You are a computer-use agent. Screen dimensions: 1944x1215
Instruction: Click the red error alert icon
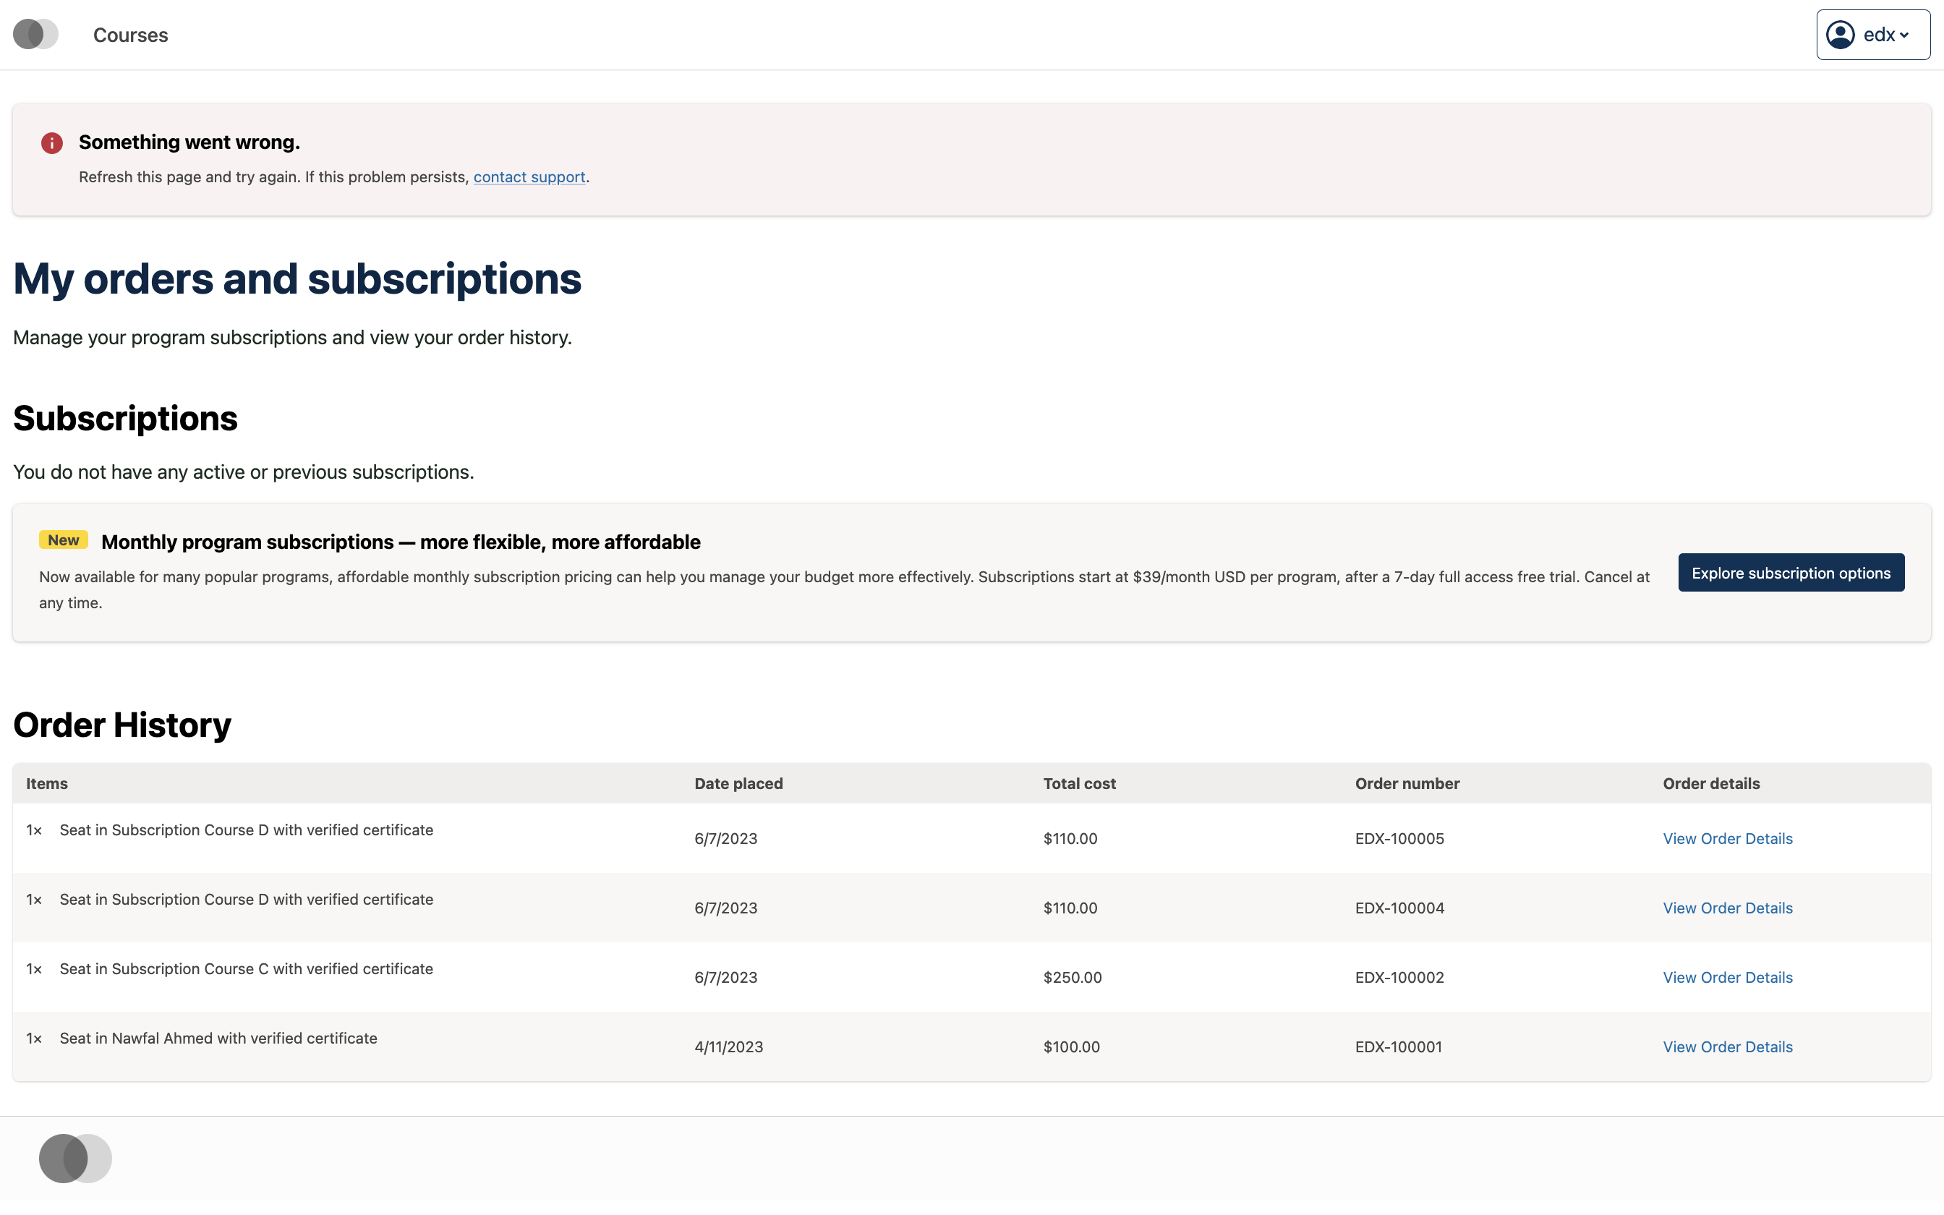click(x=52, y=143)
